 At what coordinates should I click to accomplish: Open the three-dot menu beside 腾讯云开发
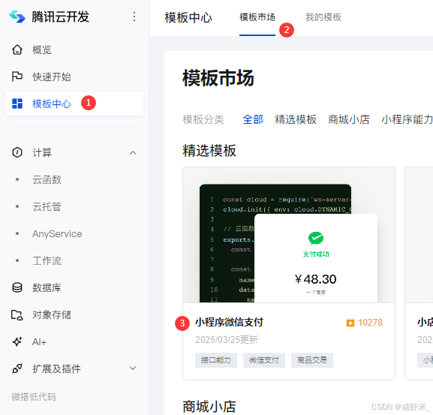(x=134, y=17)
